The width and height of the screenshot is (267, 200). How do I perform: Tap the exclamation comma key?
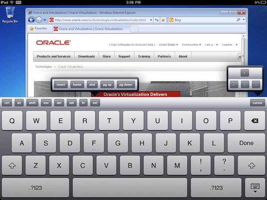(201, 165)
